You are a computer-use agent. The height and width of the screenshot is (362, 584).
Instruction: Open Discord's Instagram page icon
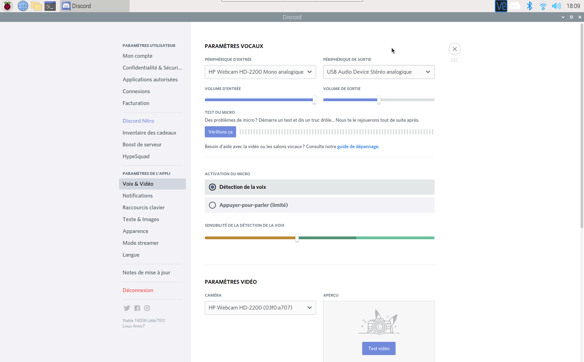tap(147, 308)
